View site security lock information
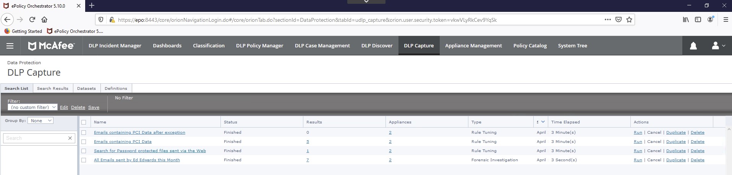The image size is (732, 175). [x=112, y=19]
